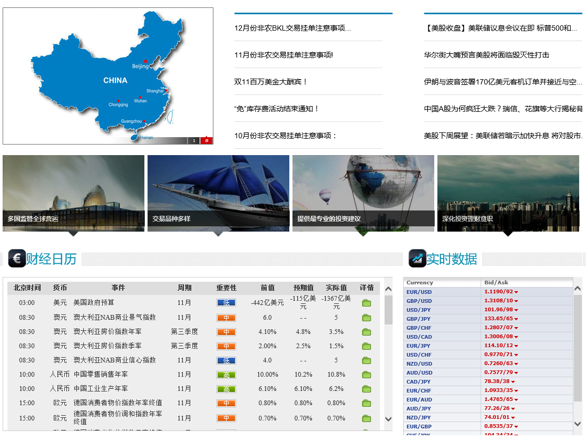586x440 pixels.
Task: Open details folder for 中国零售销售年率 row
Action: pyautogui.click(x=366, y=375)
